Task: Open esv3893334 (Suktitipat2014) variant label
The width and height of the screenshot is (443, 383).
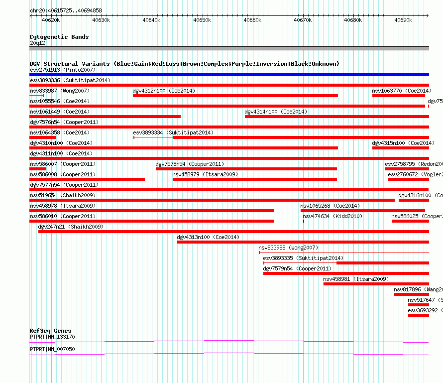Action: tap(173, 132)
